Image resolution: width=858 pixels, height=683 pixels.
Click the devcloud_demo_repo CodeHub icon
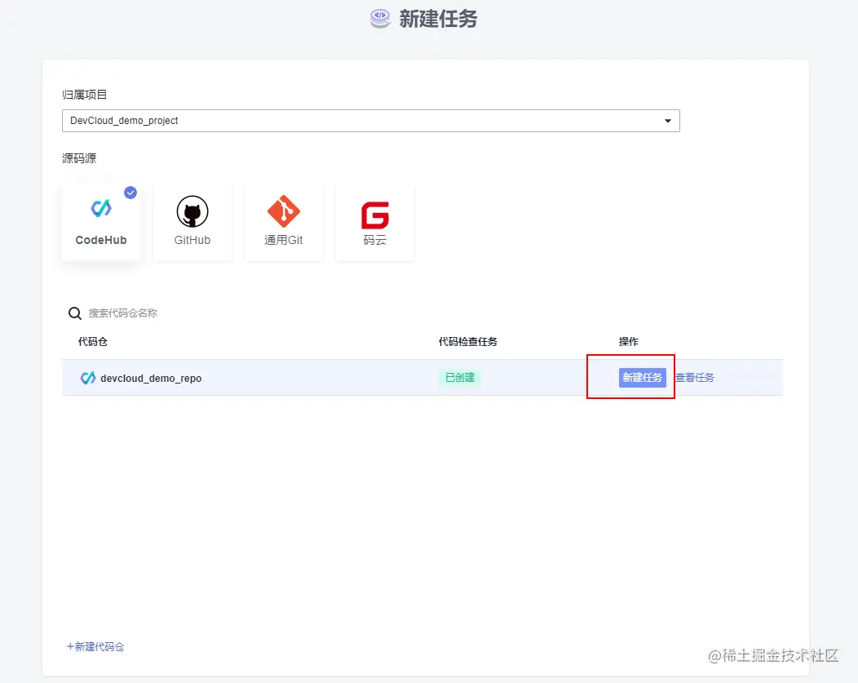pos(87,378)
